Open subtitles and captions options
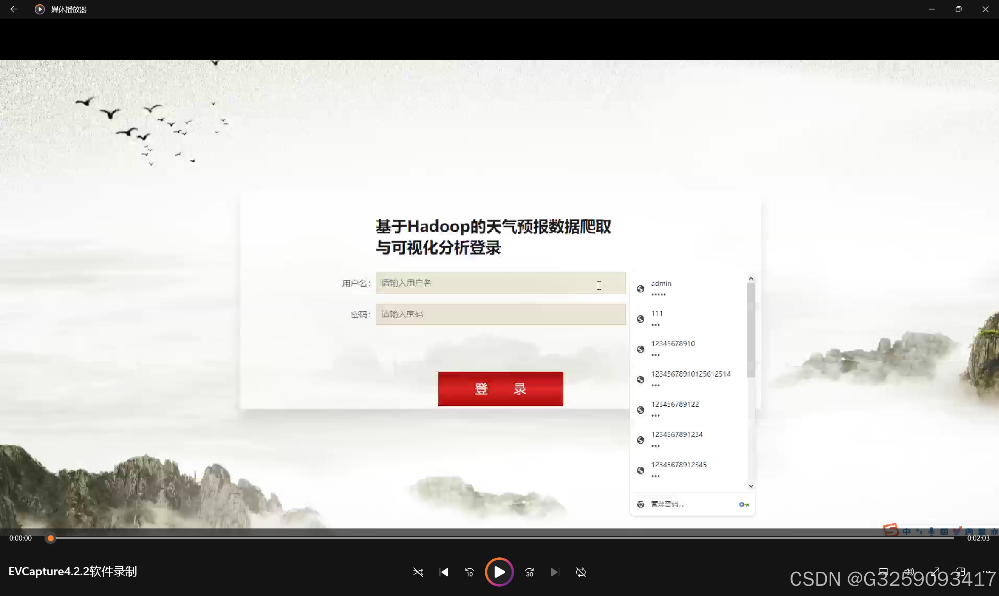The image size is (999, 596). point(883,572)
